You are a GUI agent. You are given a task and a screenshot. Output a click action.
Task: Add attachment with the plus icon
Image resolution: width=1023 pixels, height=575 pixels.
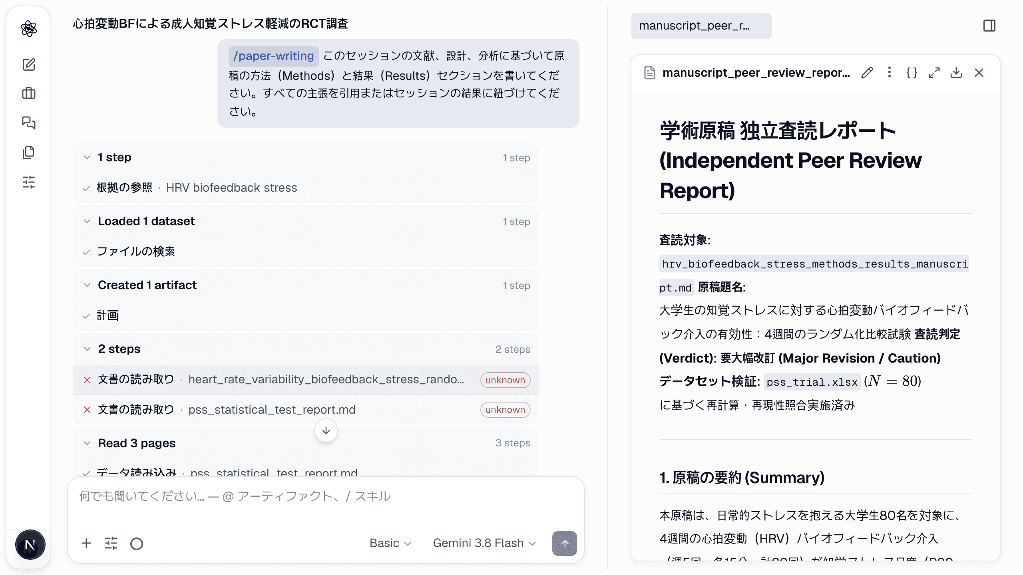click(86, 543)
